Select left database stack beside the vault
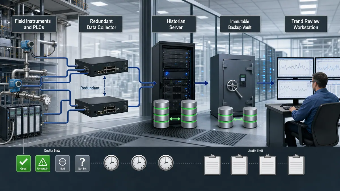The width and height of the screenshot is (340, 191). (x=226, y=117)
